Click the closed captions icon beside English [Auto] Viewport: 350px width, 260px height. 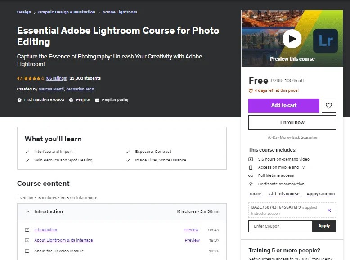pyautogui.click(x=97, y=100)
